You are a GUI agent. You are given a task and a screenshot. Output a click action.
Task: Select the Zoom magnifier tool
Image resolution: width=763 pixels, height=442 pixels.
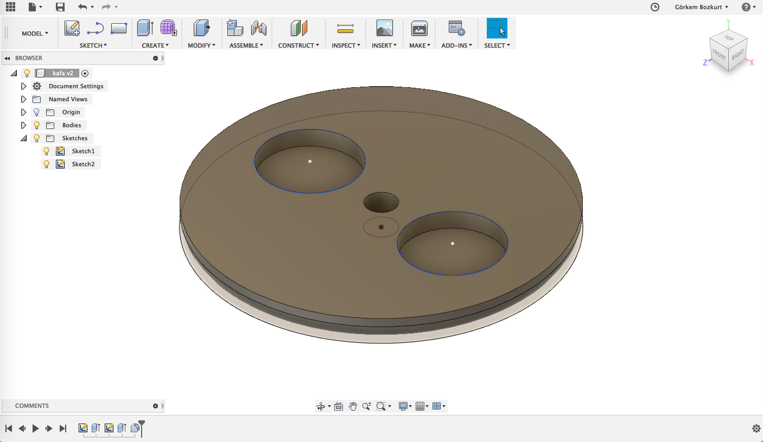coord(367,406)
